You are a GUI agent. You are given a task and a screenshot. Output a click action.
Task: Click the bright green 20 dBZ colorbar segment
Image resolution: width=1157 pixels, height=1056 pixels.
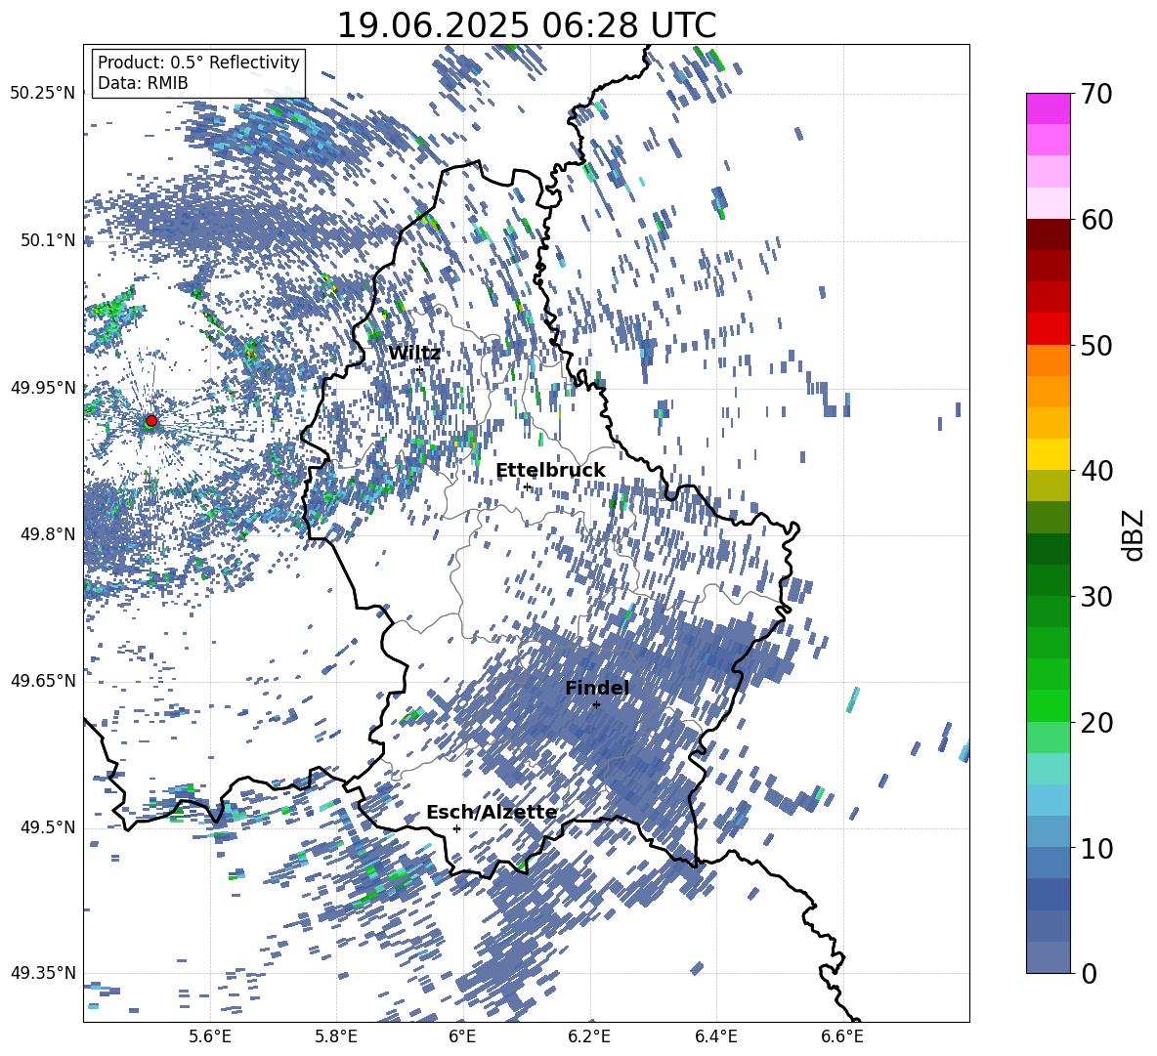1048,705
